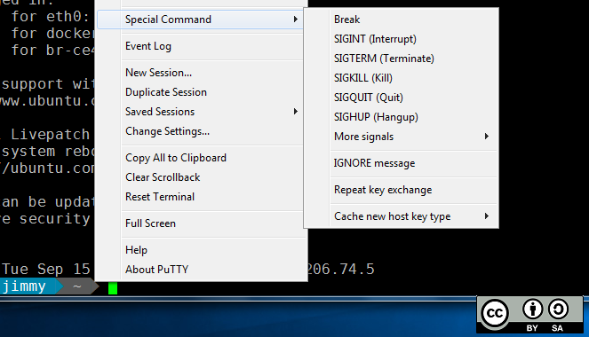Choose Reset Terminal
The image size is (589, 337).
coord(200,197)
